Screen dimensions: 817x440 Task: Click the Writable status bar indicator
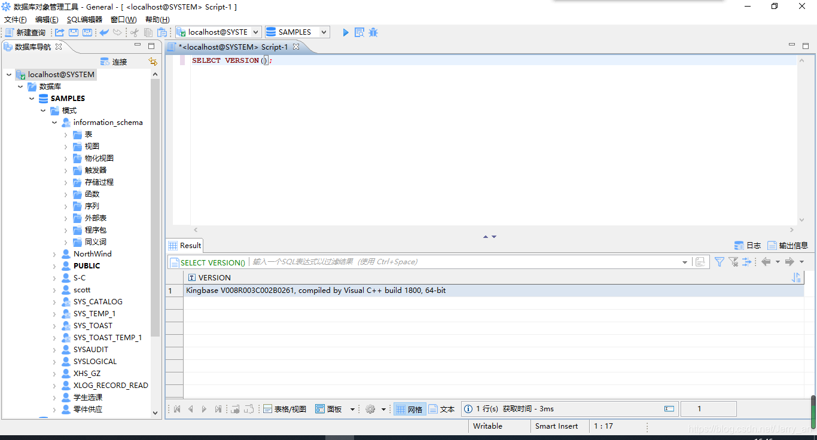point(487,426)
